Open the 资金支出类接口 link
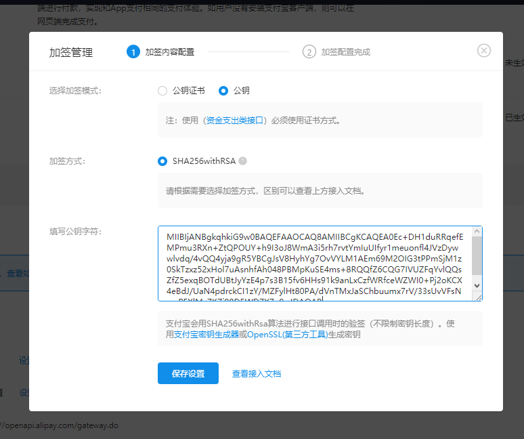Viewport: 524px width, 439px height. [235, 121]
